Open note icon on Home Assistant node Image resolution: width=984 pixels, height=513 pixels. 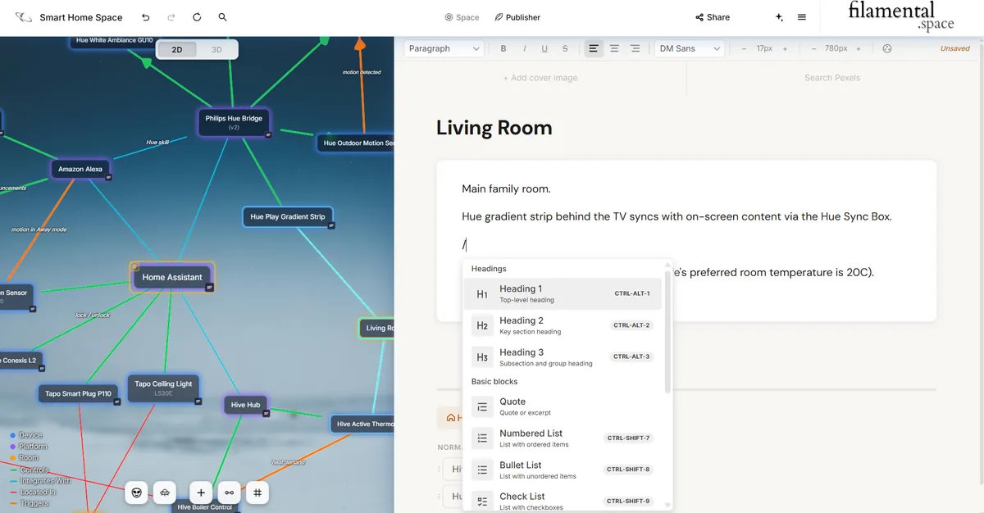(210, 288)
